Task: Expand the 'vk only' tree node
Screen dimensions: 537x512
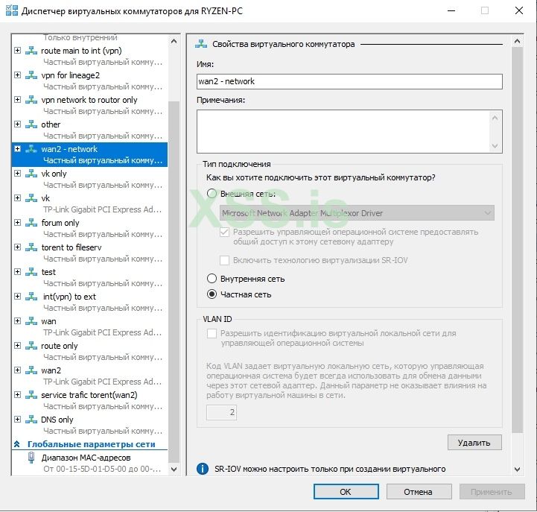Action: point(17,174)
